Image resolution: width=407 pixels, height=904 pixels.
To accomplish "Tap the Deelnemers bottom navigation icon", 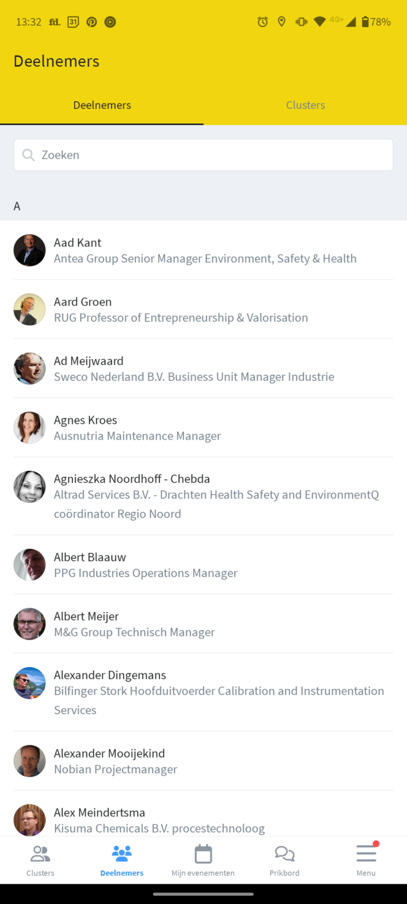I will [121, 854].
